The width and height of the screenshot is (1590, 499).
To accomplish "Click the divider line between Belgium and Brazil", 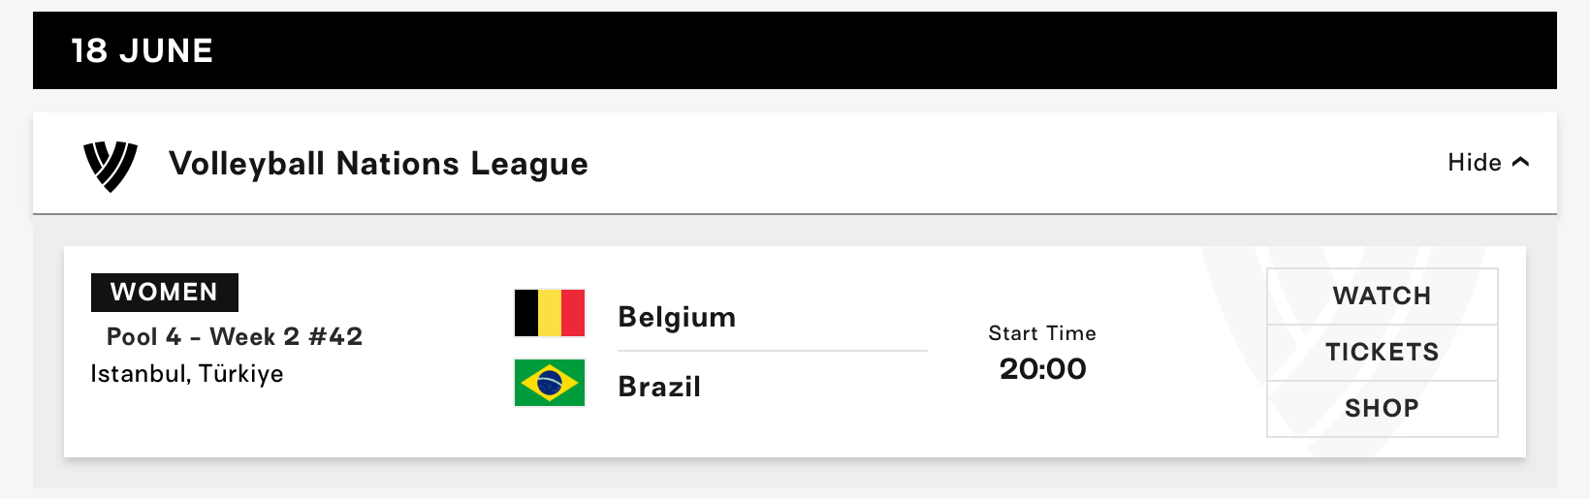I will click(x=773, y=351).
